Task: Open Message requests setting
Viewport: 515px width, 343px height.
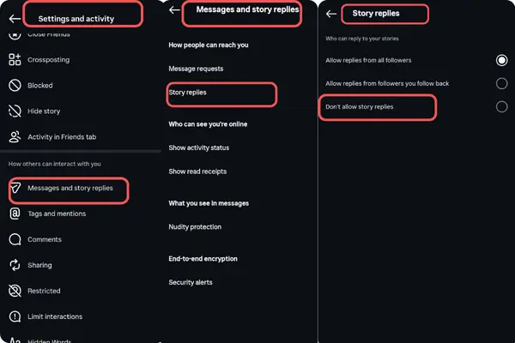Action: pyautogui.click(x=198, y=69)
